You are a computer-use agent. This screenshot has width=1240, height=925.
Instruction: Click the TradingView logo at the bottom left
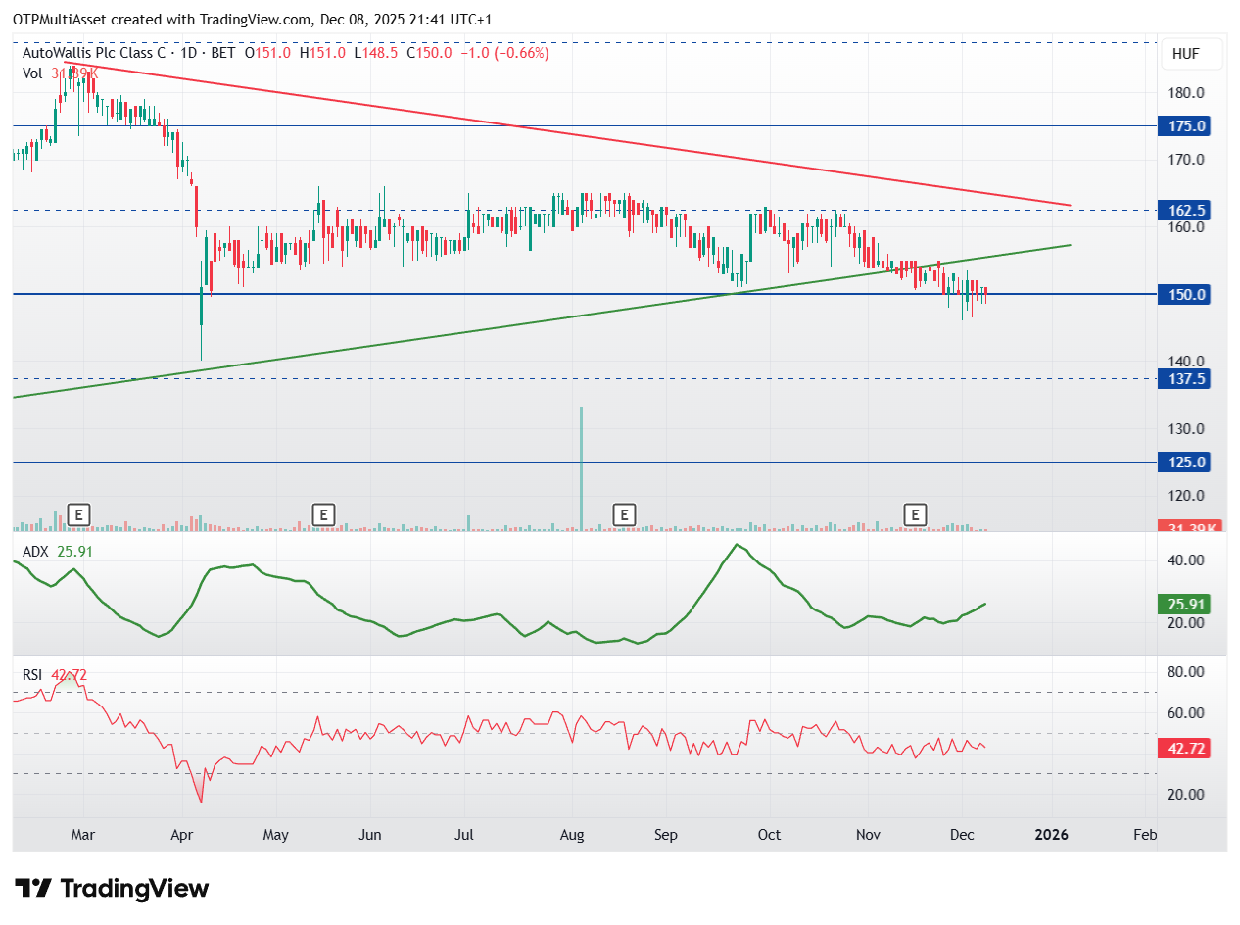113,889
